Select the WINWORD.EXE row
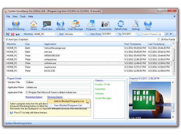181x135 pixels. (88, 56)
